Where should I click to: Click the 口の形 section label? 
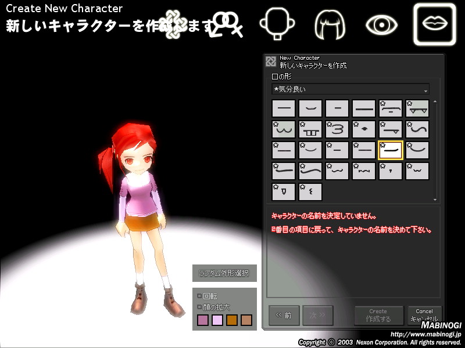(282, 77)
